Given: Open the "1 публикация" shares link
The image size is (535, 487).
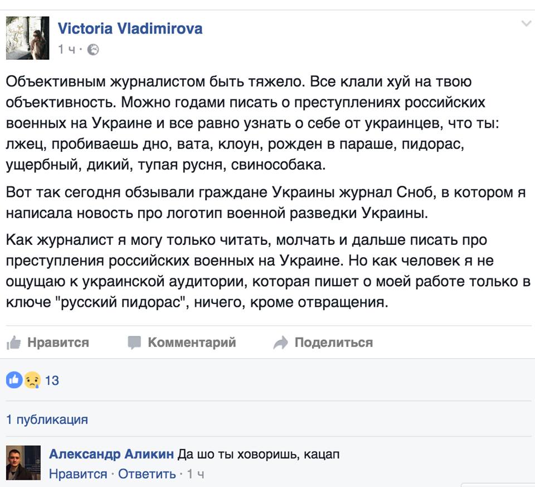Looking at the screenshot, I should (47, 419).
